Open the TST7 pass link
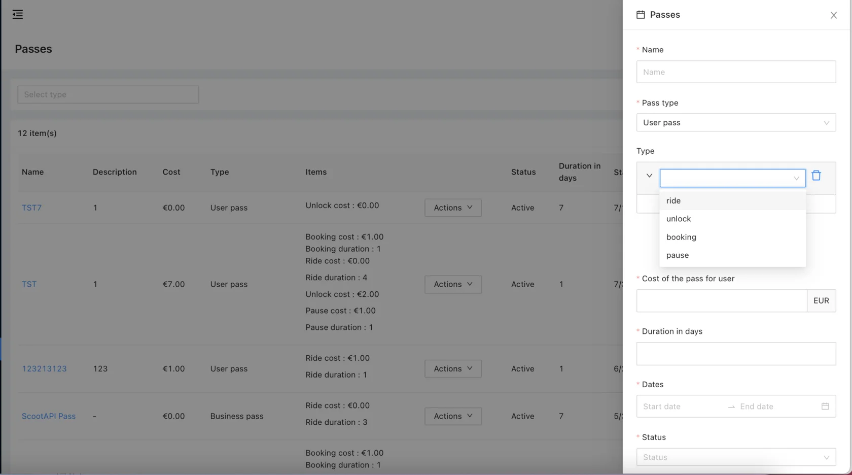The width and height of the screenshot is (852, 475). pos(31,208)
